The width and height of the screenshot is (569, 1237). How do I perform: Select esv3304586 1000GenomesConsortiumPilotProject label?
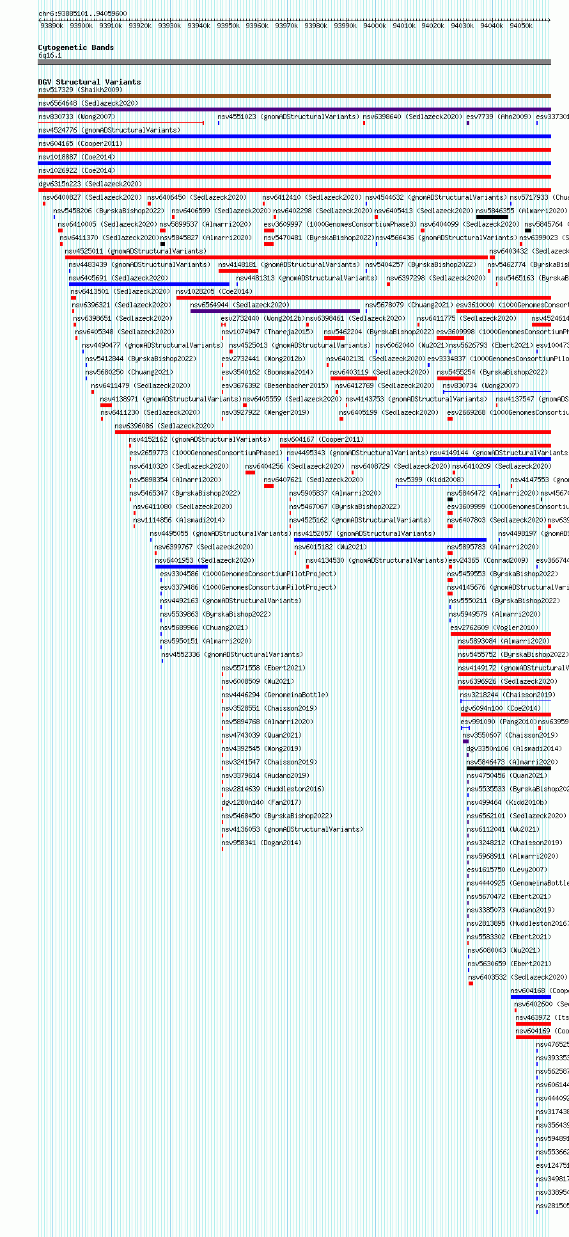248,574
